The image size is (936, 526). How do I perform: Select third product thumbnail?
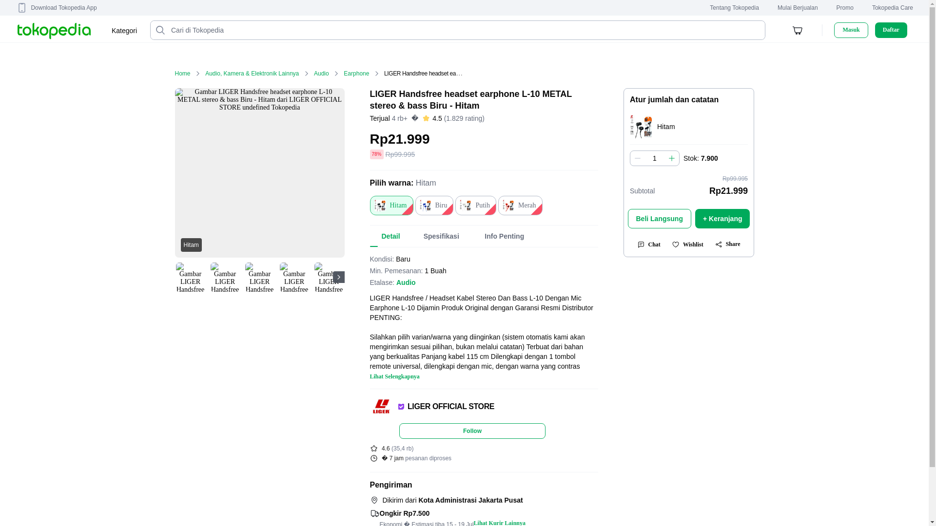(x=259, y=278)
